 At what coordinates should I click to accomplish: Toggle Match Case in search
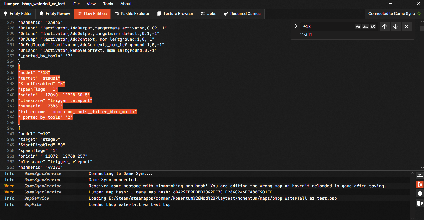tap(358, 27)
